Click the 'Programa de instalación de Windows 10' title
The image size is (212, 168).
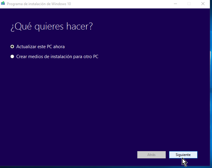pyautogui.click(x=39, y=4)
